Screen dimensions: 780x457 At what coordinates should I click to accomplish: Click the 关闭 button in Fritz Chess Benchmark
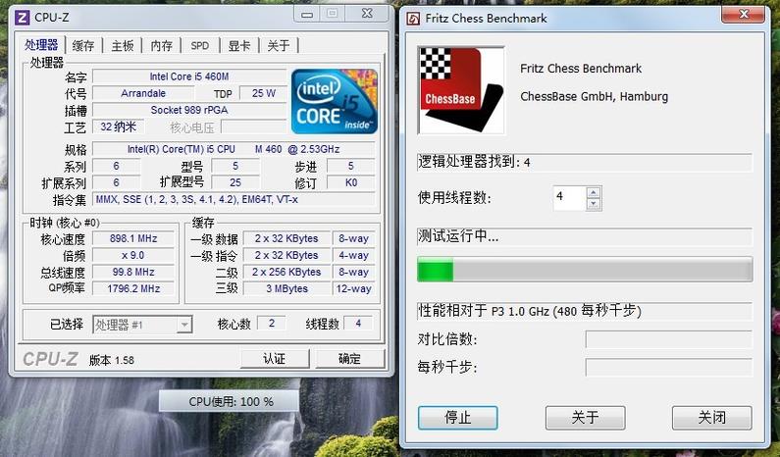712,417
